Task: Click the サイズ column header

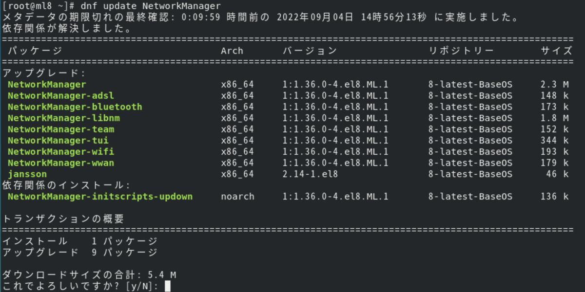Action: point(556,51)
